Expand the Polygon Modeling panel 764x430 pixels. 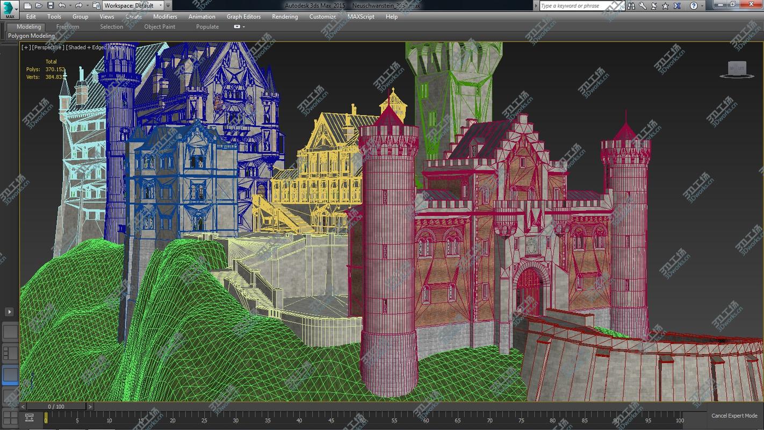coord(31,36)
